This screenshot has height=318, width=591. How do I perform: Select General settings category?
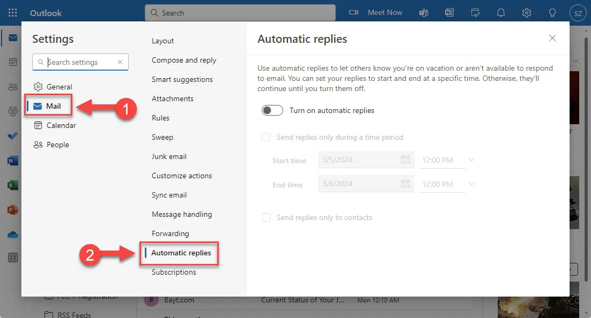[53, 87]
